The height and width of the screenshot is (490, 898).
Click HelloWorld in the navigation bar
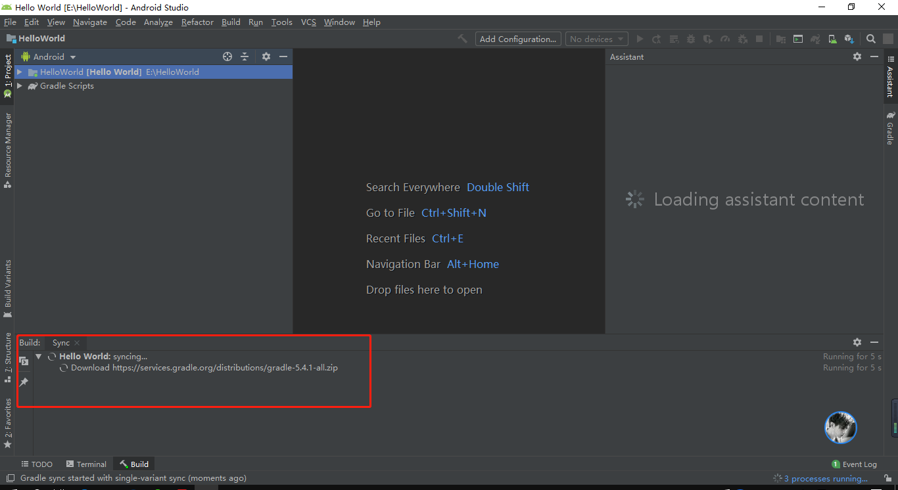pyautogui.click(x=35, y=39)
